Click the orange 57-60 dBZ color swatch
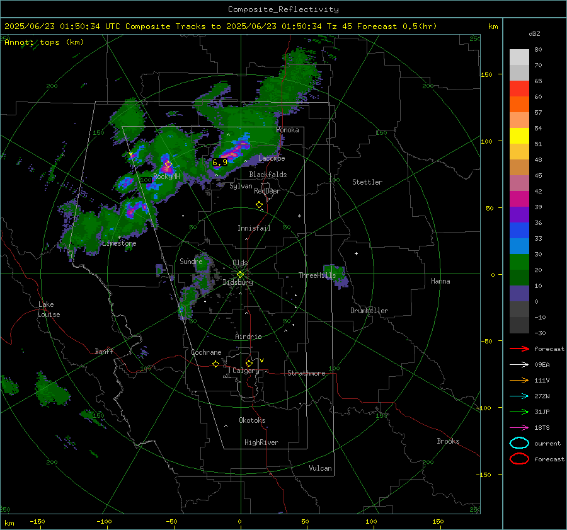This screenshot has height=530, width=567. (x=519, y=105)
